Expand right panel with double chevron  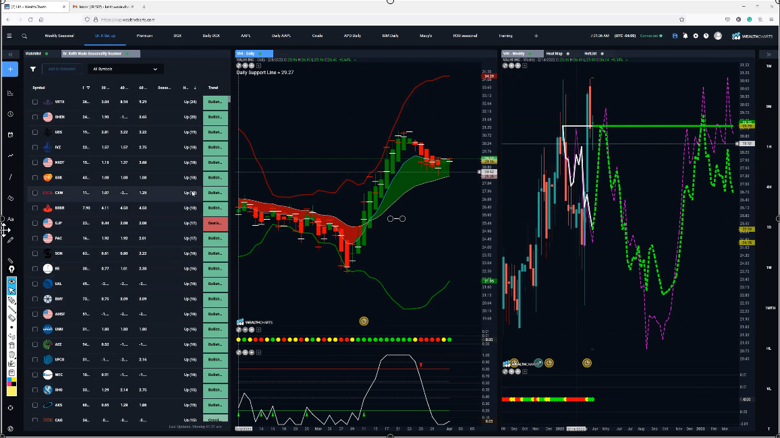tap(769, 54)
